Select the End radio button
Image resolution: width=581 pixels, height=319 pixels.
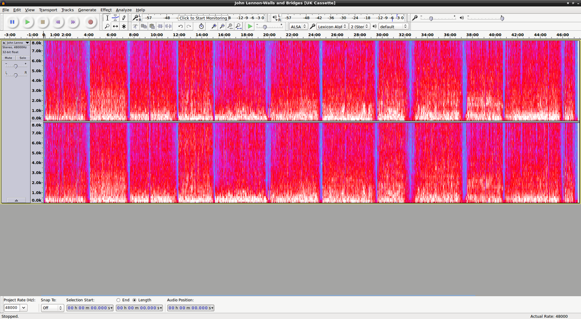coord(118,300)
